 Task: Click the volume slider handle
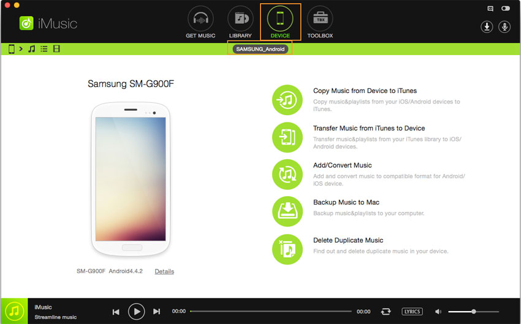[x=474, y=311]
